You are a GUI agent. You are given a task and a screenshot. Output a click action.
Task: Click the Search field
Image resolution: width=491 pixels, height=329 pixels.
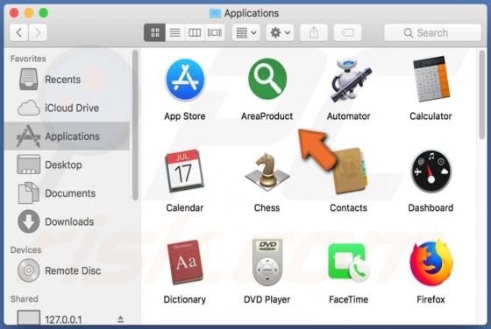click(432, 32)
